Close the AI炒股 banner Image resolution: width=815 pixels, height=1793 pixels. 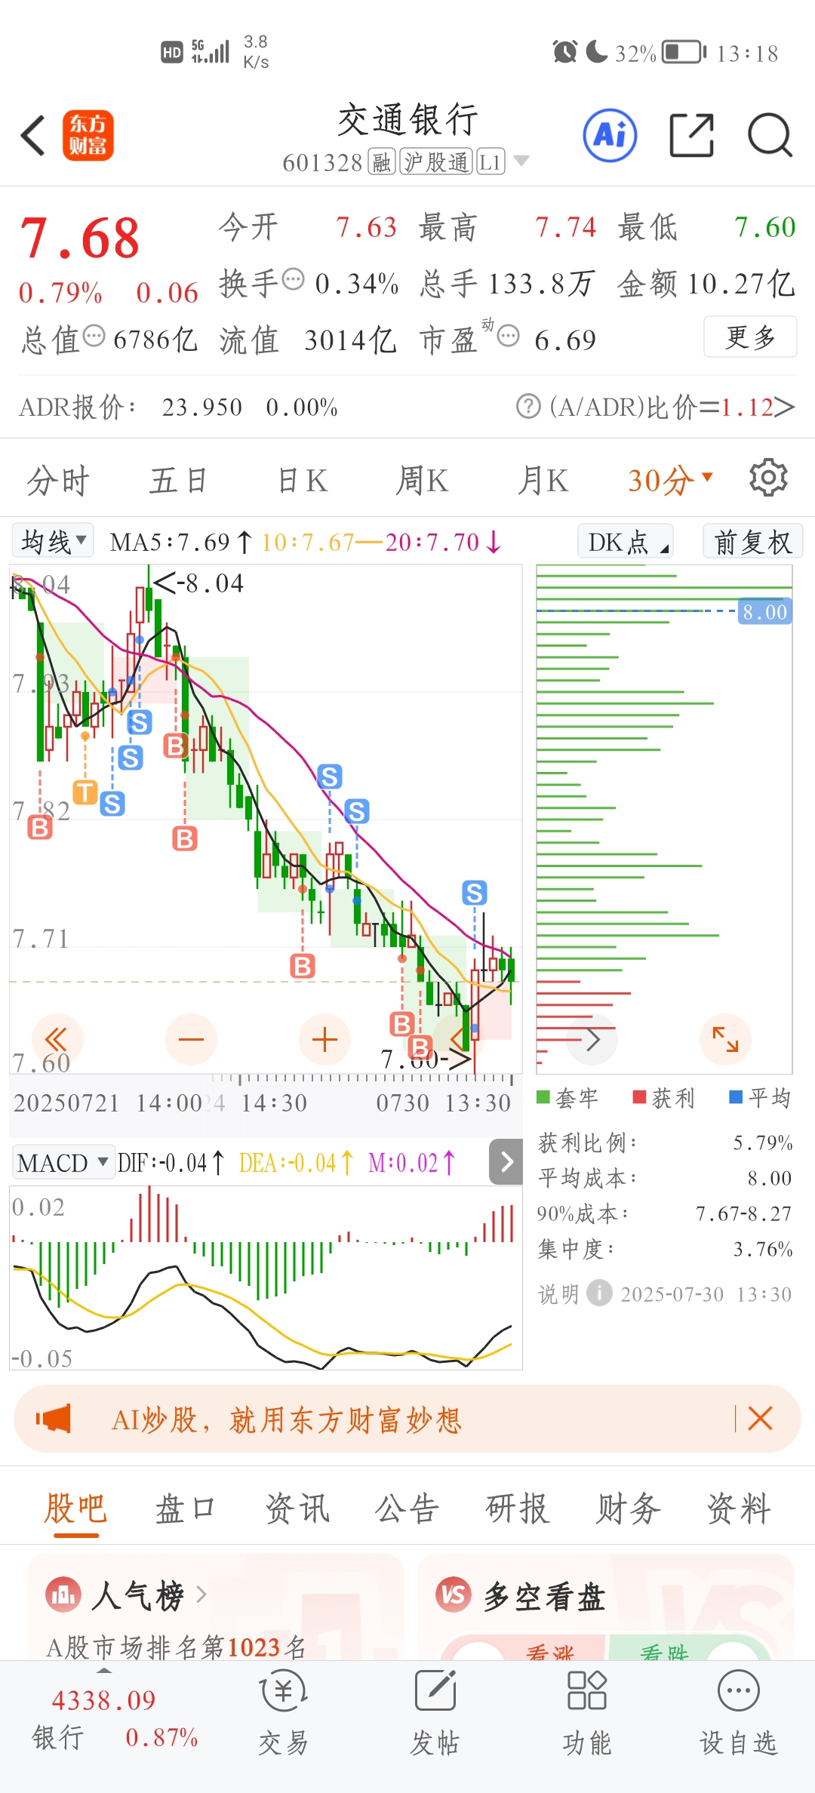pos(760,1418)
